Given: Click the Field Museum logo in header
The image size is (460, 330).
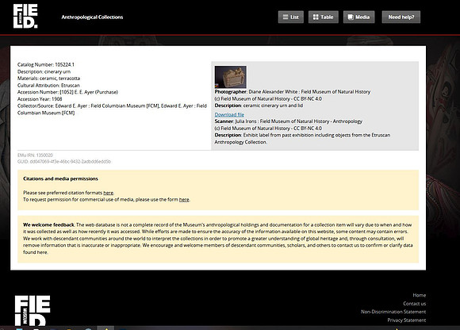Looking at the screenshot, I should pos(25,16).
